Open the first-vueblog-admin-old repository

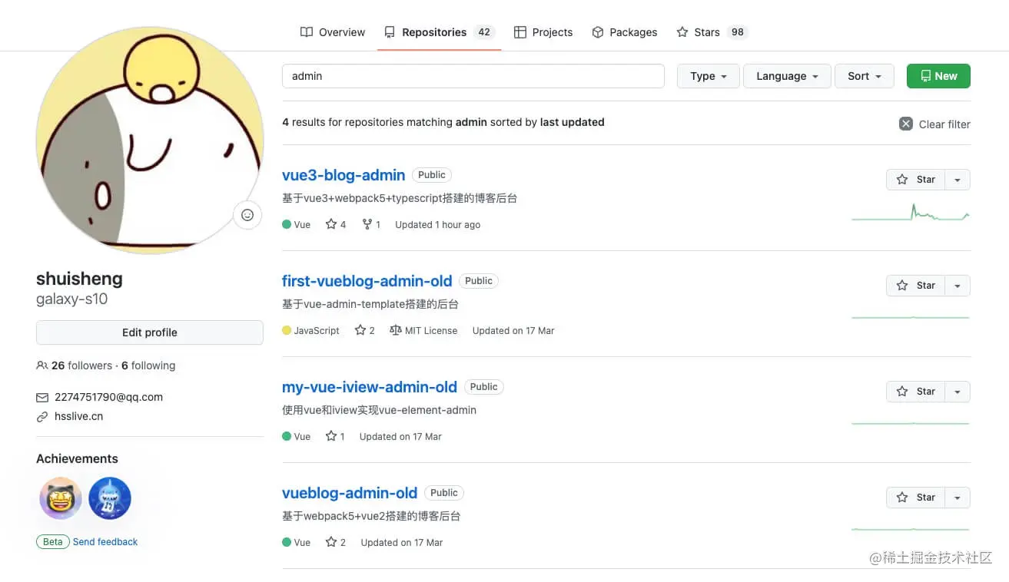click(x=367, y=281)
